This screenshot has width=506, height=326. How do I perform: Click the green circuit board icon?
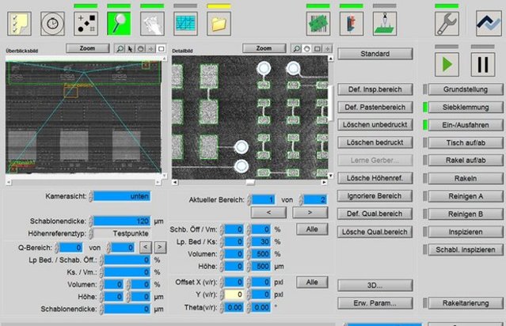[318, 23]
